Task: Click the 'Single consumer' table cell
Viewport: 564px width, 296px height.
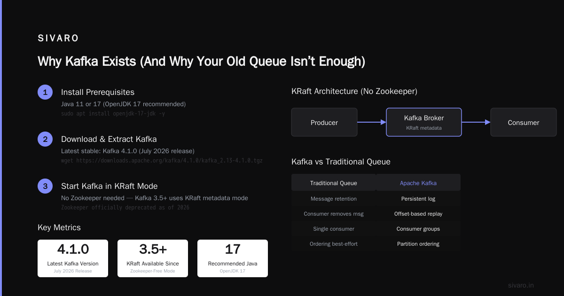Action: coord(334,229)
